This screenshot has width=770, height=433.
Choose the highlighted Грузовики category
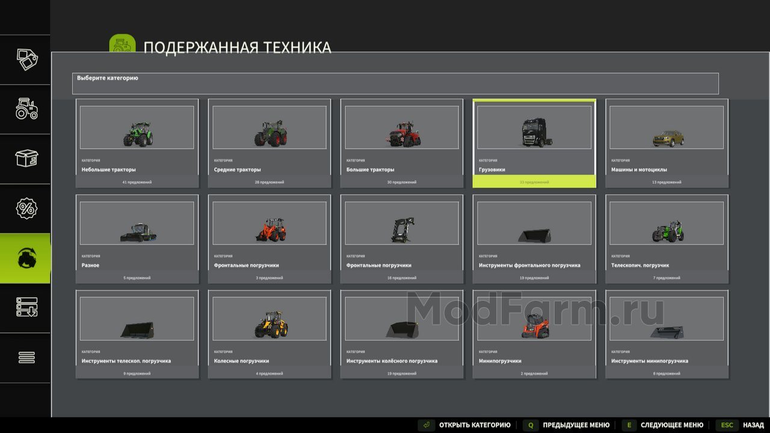pyautogui.click(x=534, y=143)
